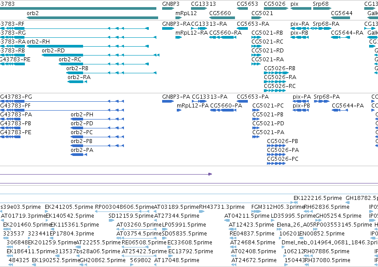Select the RH43731.3prime EST label
Screen dimensions: 378x267
[x=222, y=207]
